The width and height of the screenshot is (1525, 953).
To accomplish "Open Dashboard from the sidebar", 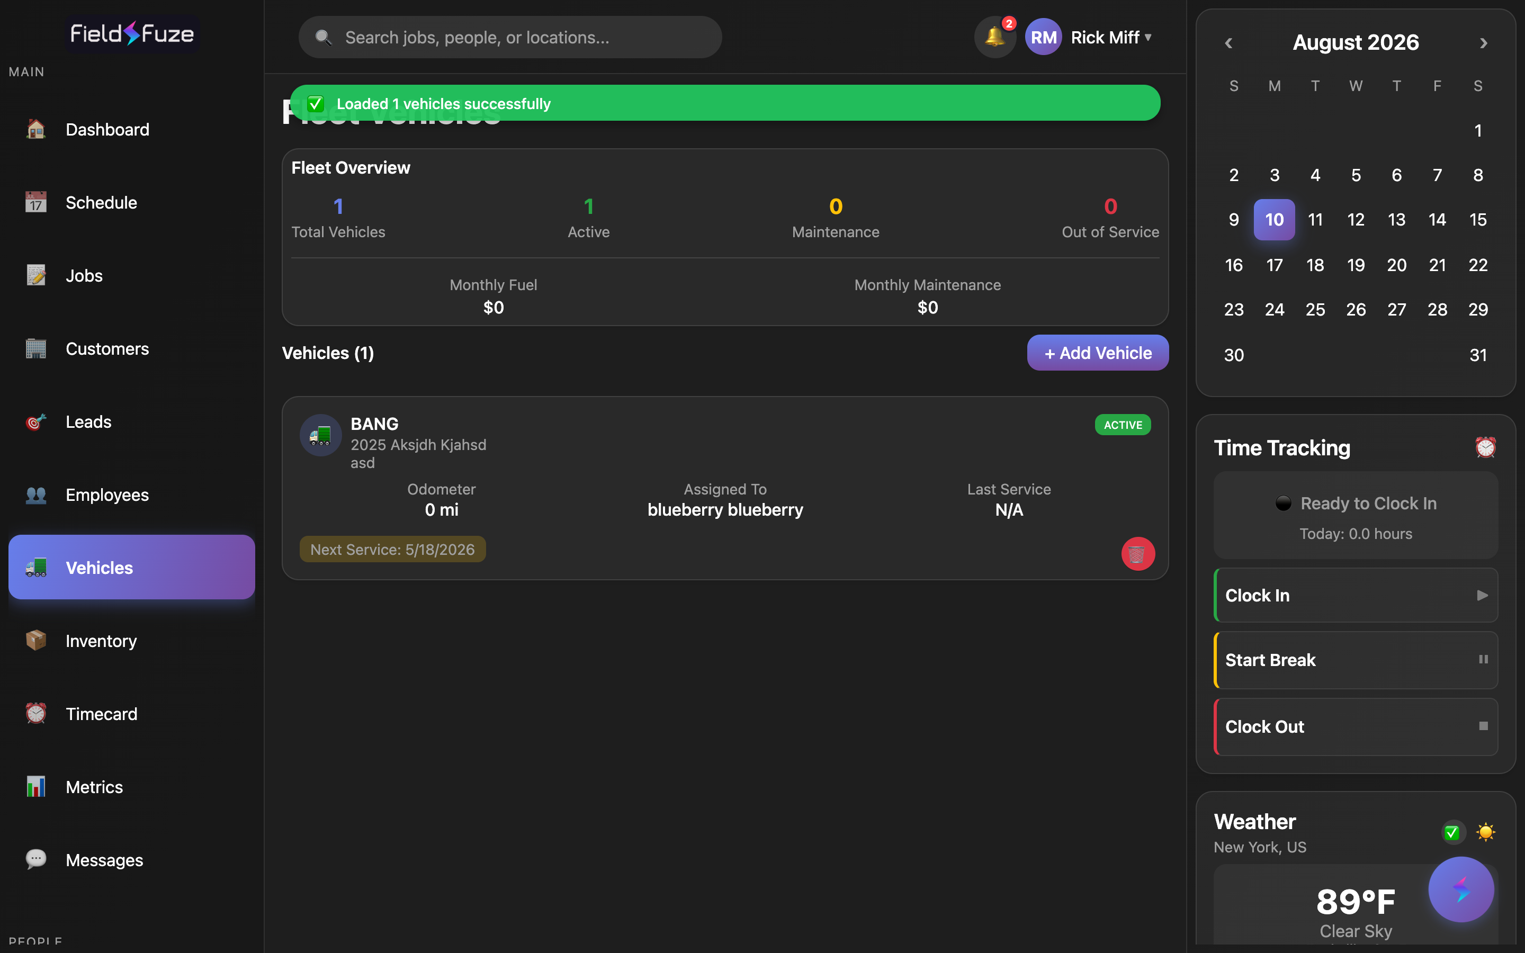I will [x=132, y=129].
